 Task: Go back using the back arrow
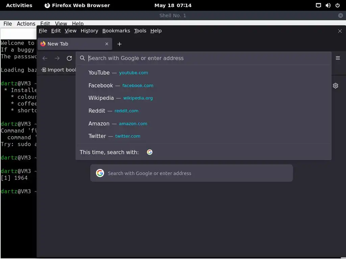45,58
